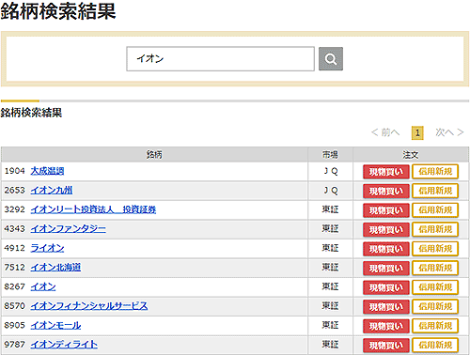Click 現物買い for 4912 ライオン
The height and width of the screenshot is (355, 470).
(x=386, y=249)
